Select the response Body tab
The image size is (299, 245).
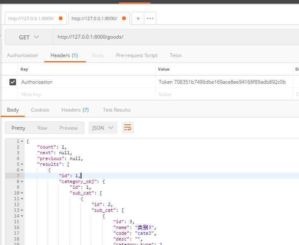[x=13, y=110]
